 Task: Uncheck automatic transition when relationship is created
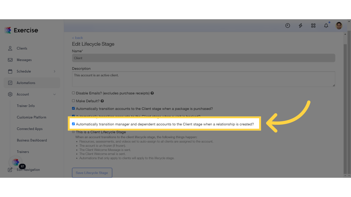73,124
